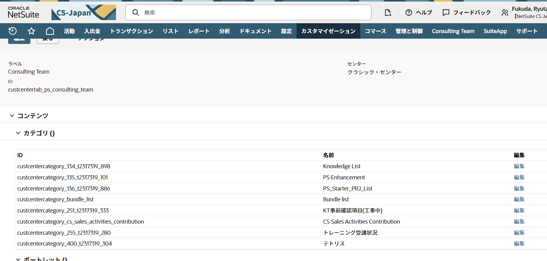Edit the CS Sales Activities Contribution category
Screen dimensions: 547x261
point(519,222)
